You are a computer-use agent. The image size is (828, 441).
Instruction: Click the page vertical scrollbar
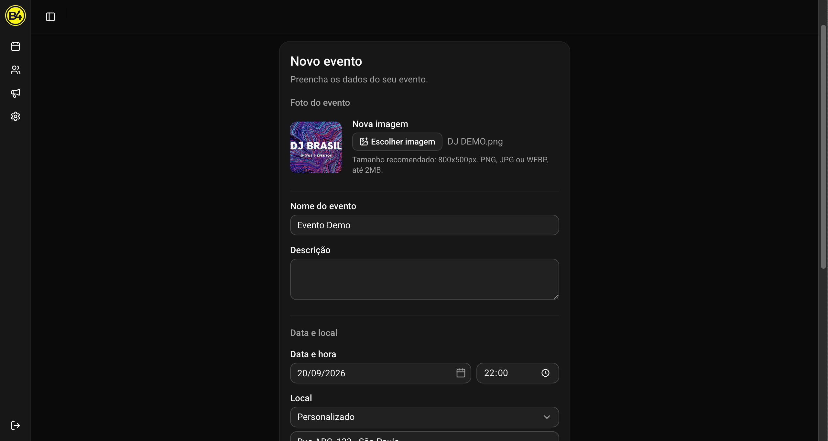pyautogui.click(x=823, y=147)
